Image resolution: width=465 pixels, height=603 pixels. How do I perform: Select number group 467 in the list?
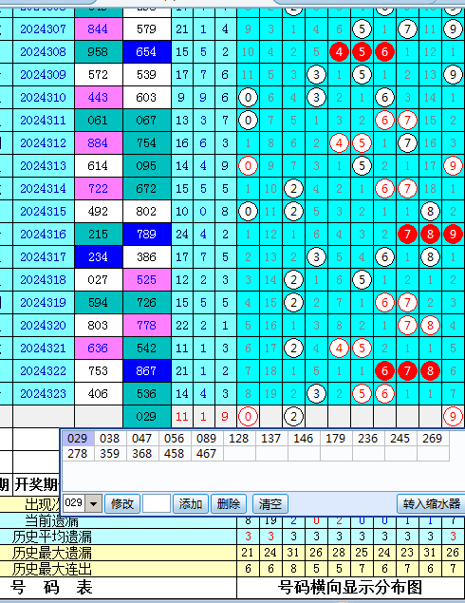coord(206,453)
